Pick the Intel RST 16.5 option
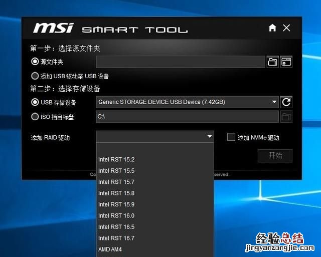Image resolution: width=321 pixels, height=257 pixels. tap(155, 227)
